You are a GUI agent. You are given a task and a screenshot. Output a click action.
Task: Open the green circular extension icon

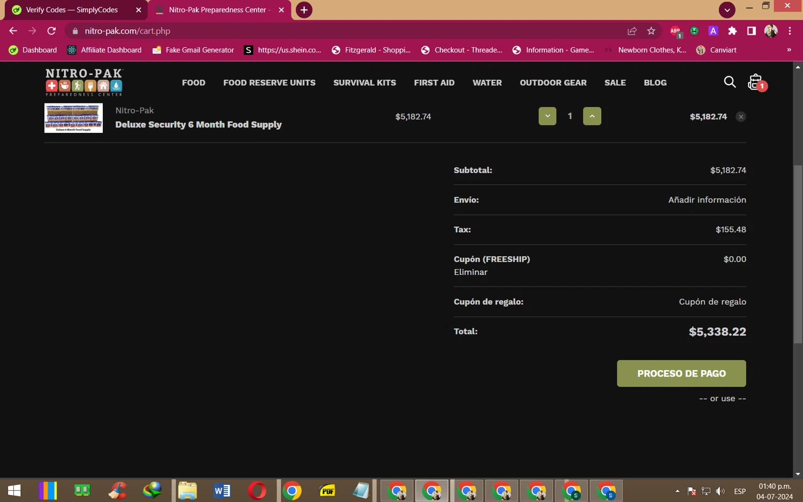click(x=694, y=31)
